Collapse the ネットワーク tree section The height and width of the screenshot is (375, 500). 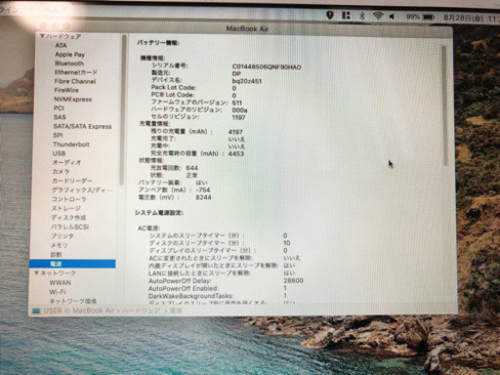pyautogui.click(x=37, y=272)
